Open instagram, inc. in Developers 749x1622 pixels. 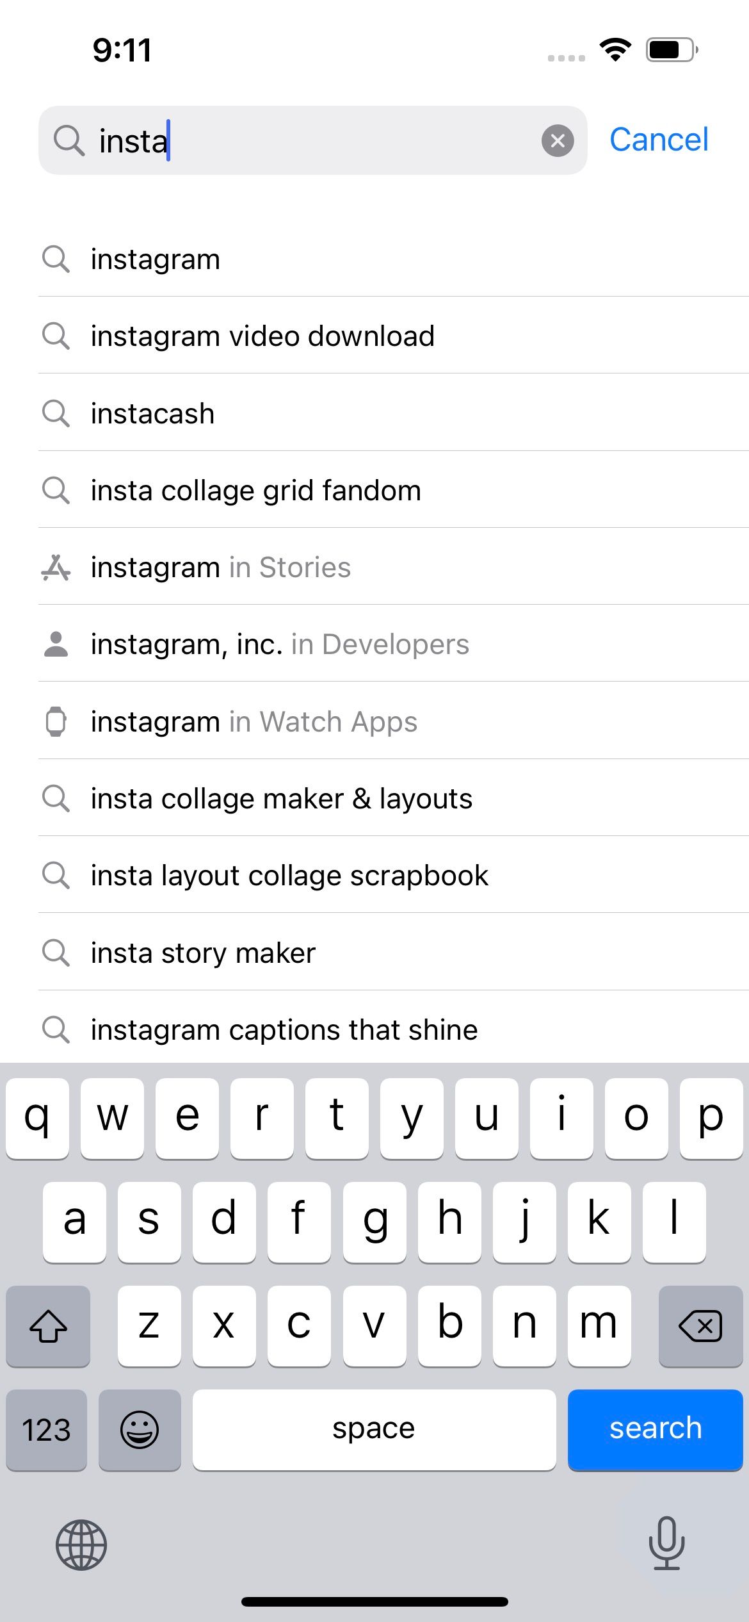(394, 644)
